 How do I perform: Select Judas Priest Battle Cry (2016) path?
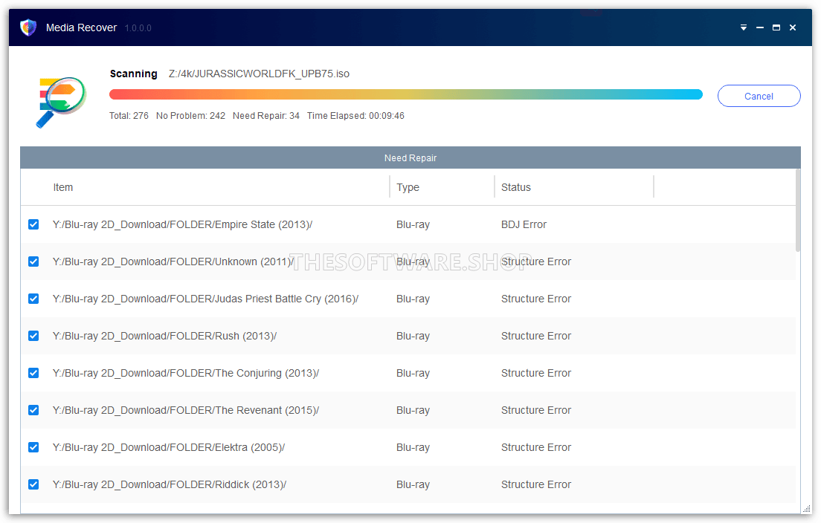pos(205,299)
